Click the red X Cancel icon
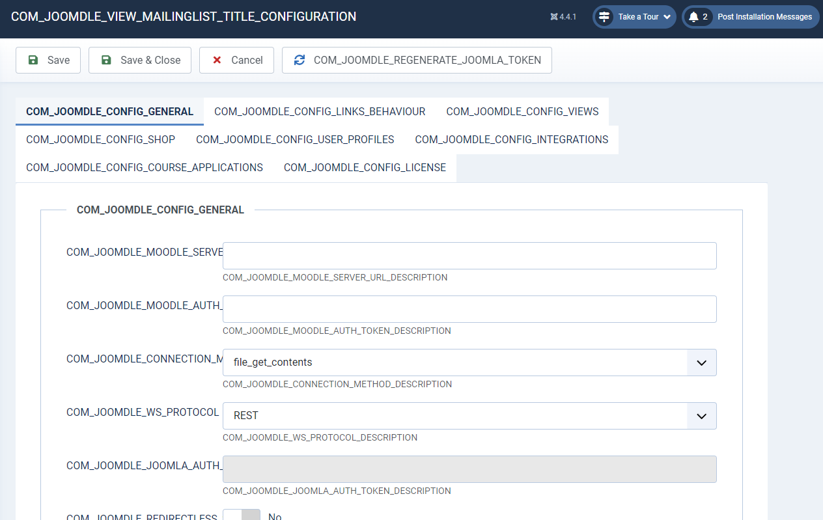The image size is (823, 520). (217, 60)
